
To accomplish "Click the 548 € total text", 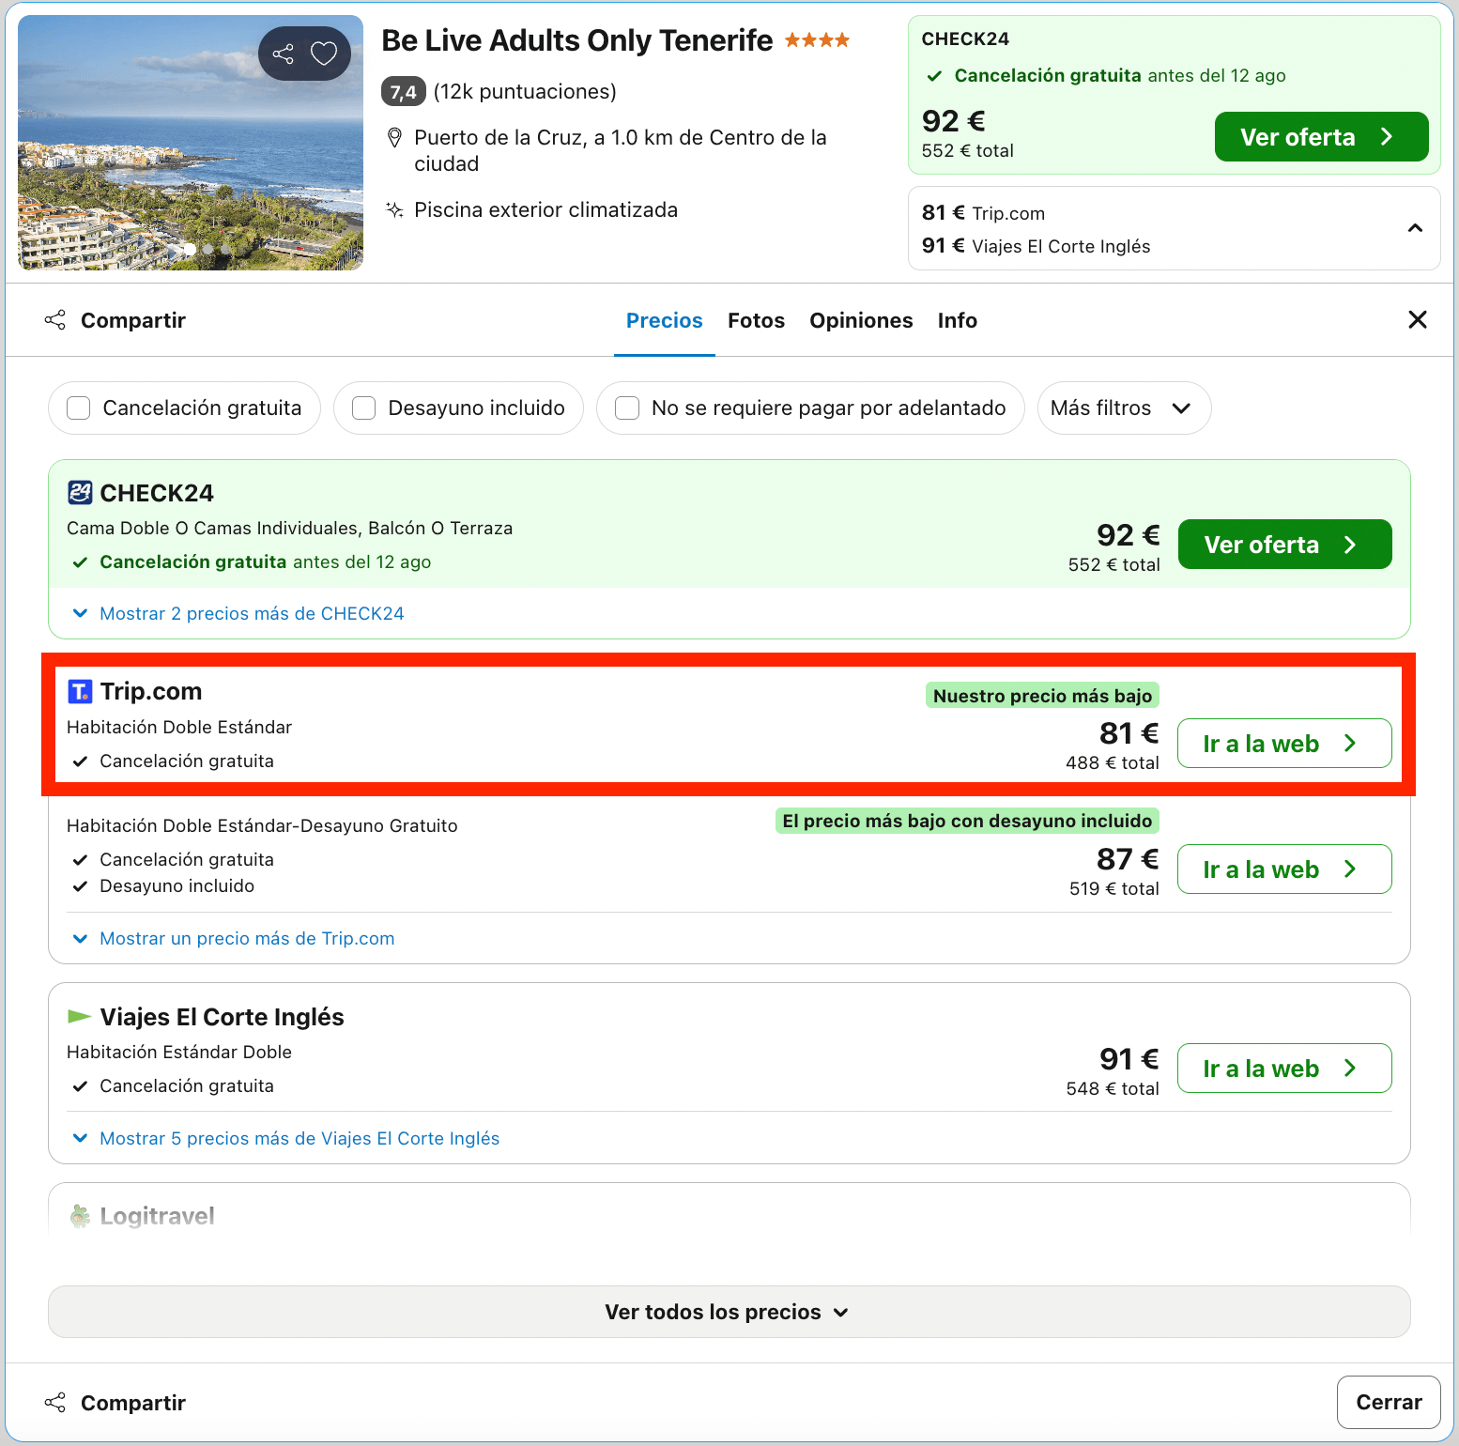I will [x=1113, y=1088].
